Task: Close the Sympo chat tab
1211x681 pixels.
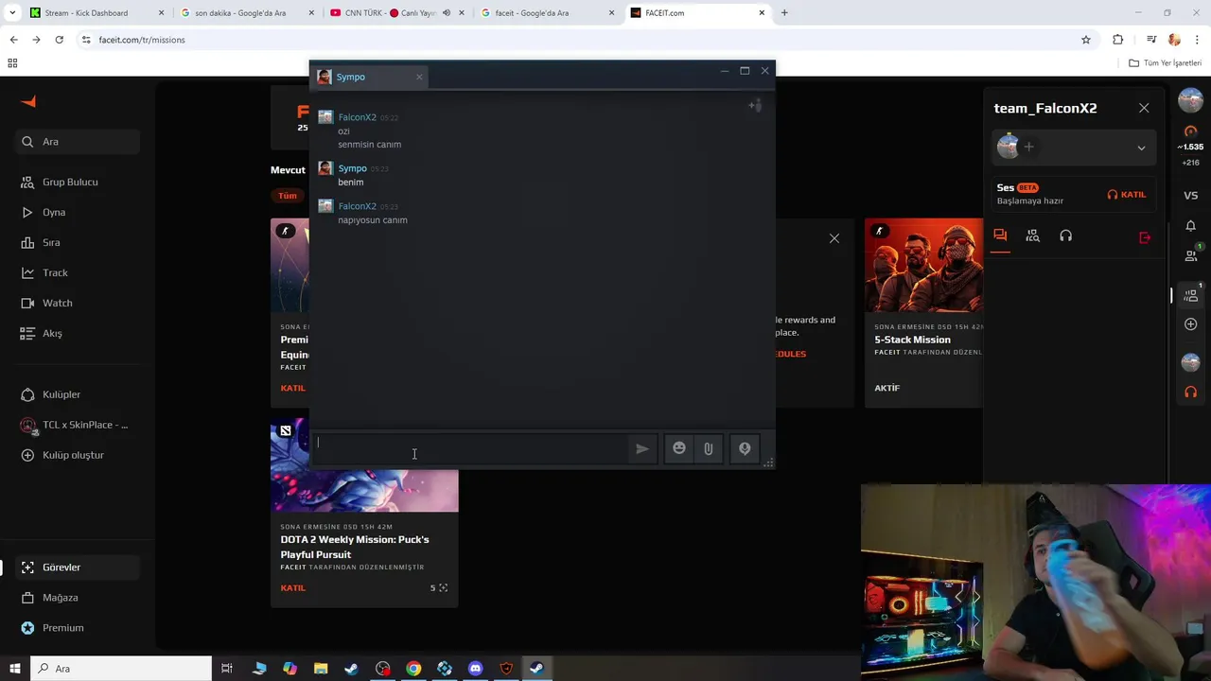Action: point(419,77)
